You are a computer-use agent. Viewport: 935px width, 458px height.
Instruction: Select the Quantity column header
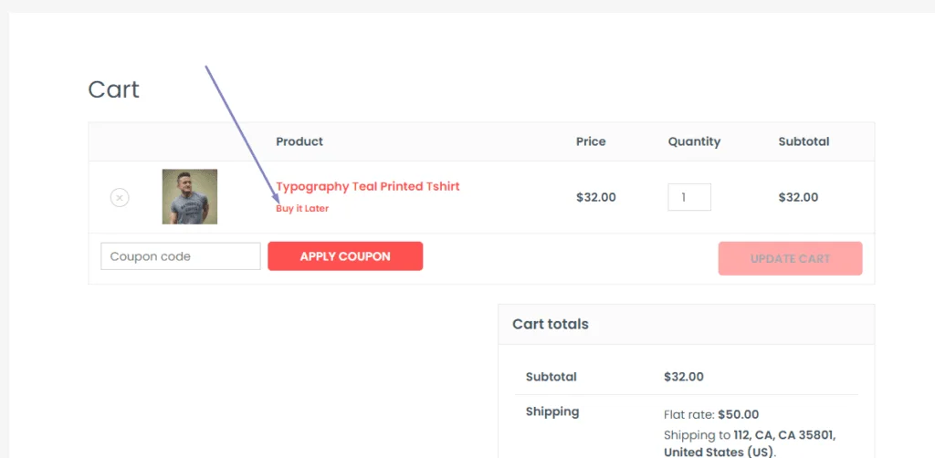pyautogui.click(x=694, y=141)
